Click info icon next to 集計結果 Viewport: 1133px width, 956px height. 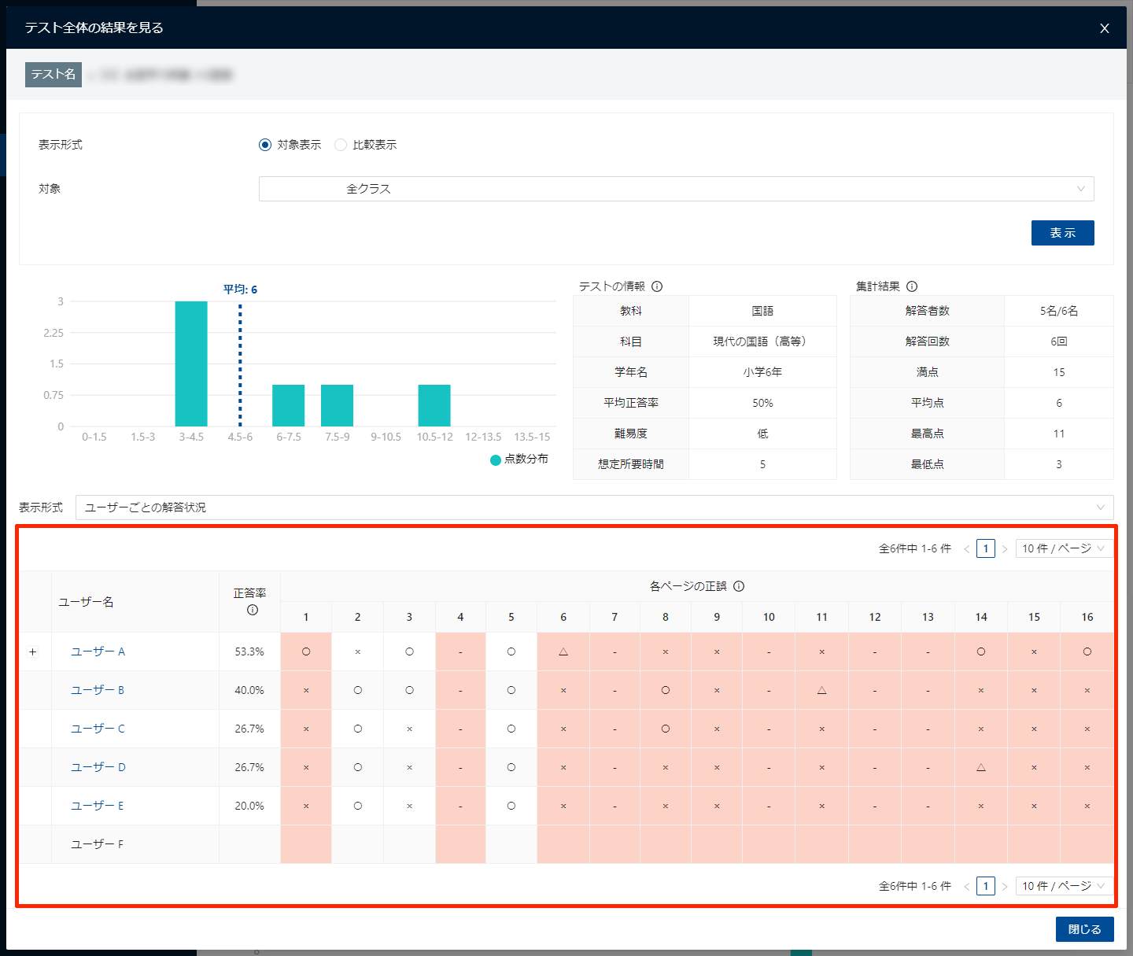(x=912, y=286)
